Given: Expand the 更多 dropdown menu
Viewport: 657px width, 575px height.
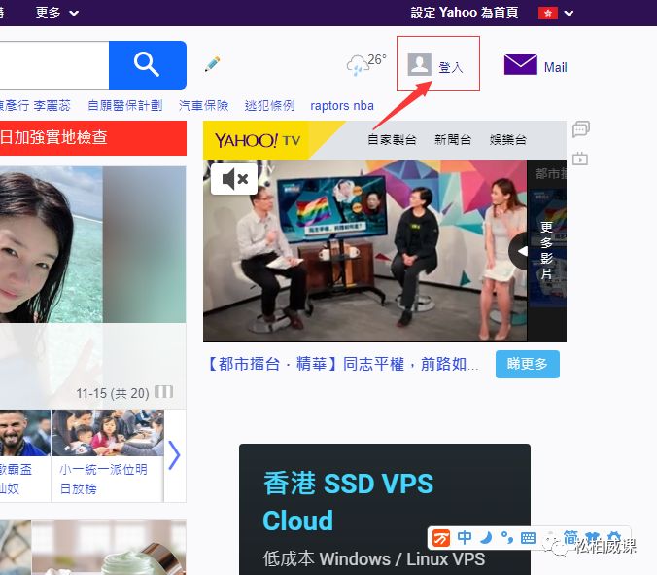Looking at the screenshot, I should pyautogui.click(x=57, y=12).
